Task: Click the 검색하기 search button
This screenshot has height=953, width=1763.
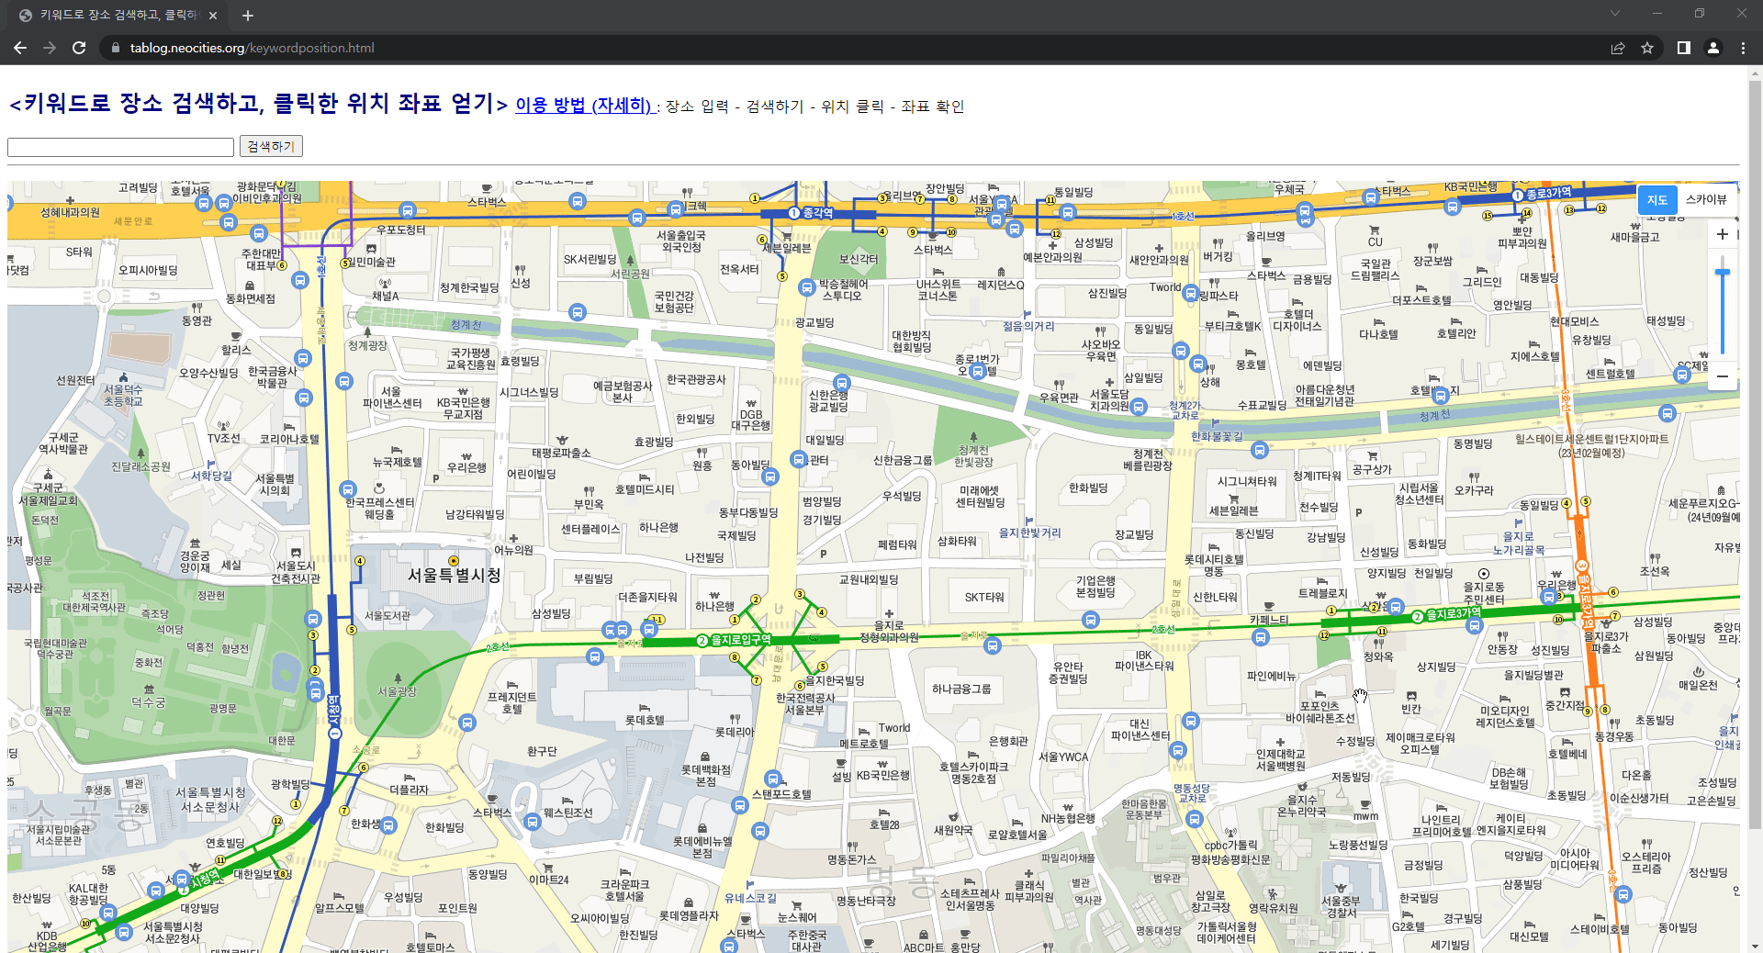Action: (271, 146)
